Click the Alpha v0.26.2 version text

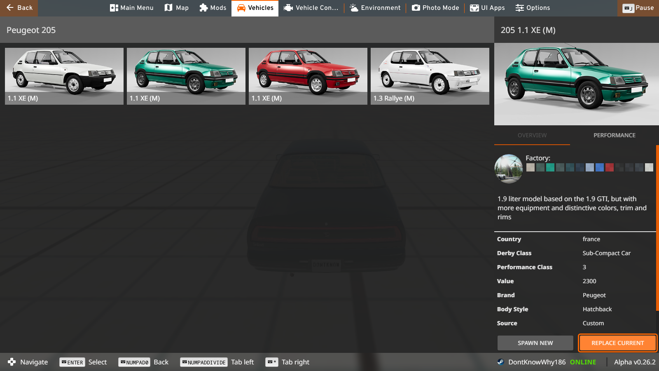pos(635,362)
